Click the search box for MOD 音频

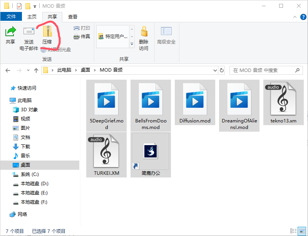coord(266,70)
